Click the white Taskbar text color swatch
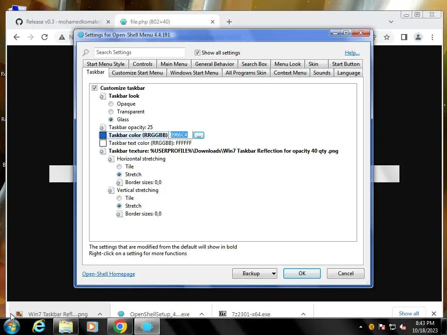 click(x=103, y=143)
